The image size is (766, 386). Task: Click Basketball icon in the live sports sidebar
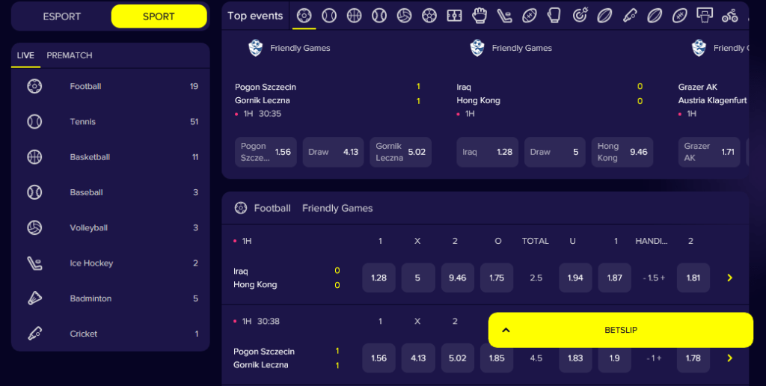pyautogui.click(x=34, y=157)
